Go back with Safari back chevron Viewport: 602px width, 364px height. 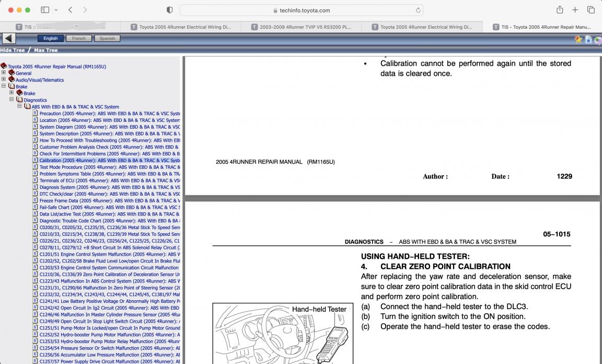pos(70,10)
